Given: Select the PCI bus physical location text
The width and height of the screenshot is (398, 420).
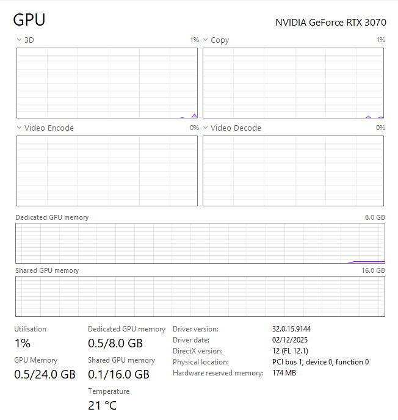Looking at the screenshot, I should [320, 362].
